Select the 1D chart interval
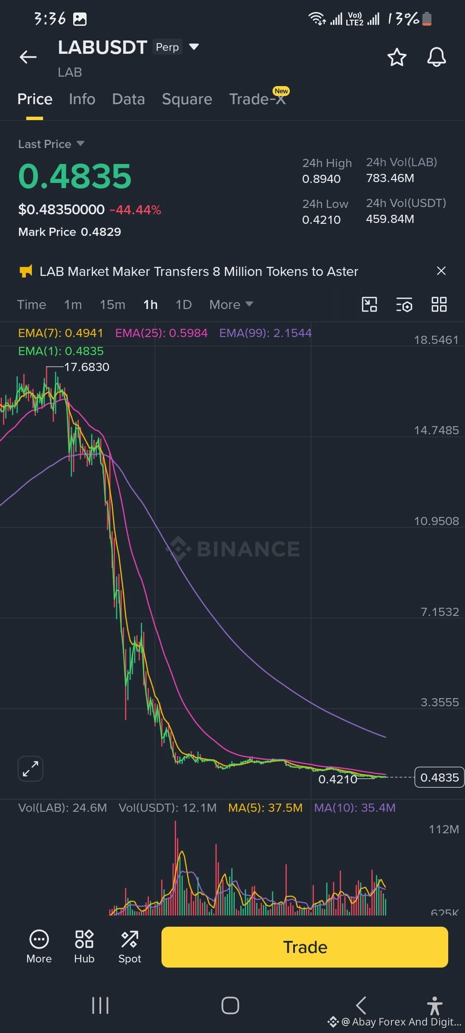This screenshot has height=1033, width=465. point(183,304)
